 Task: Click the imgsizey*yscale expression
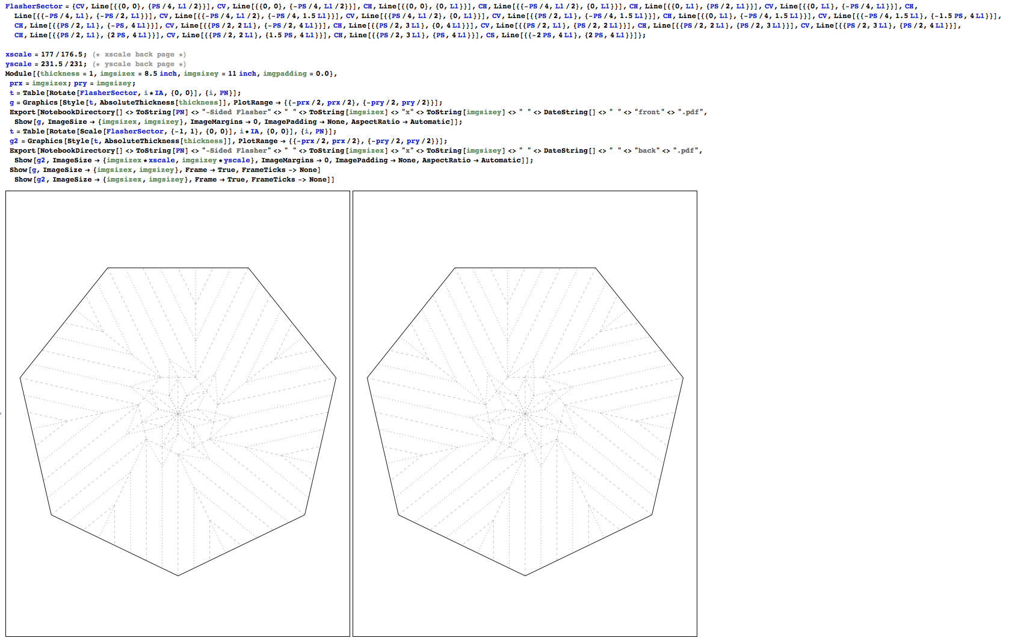coord(216,160)
